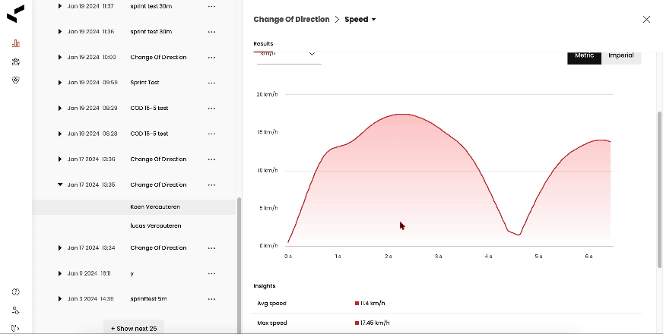663x334 pixels.
Task: Open the help question-mark icon
Action: click(x=16, y=291)
